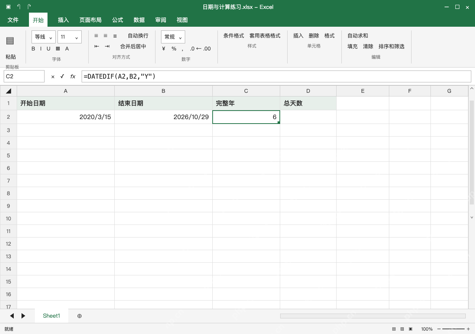This screenshot has height=334, width=475.
Task: Open the 等线 font name dropdown
Action: point(44,37)
